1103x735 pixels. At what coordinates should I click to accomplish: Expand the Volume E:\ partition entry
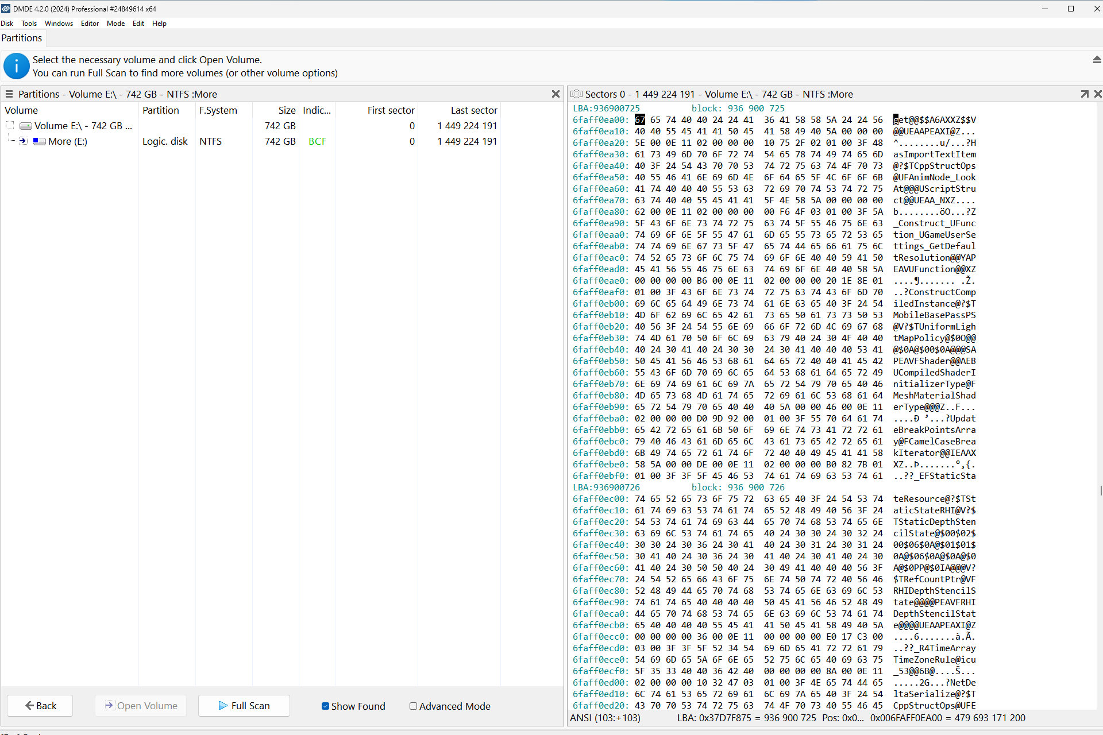point(9,125)
